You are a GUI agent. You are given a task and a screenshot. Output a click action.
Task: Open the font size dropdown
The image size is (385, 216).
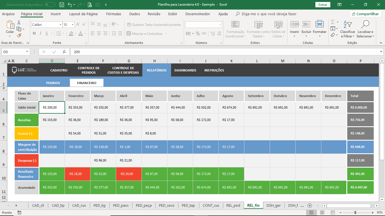(x=73, y=25)
